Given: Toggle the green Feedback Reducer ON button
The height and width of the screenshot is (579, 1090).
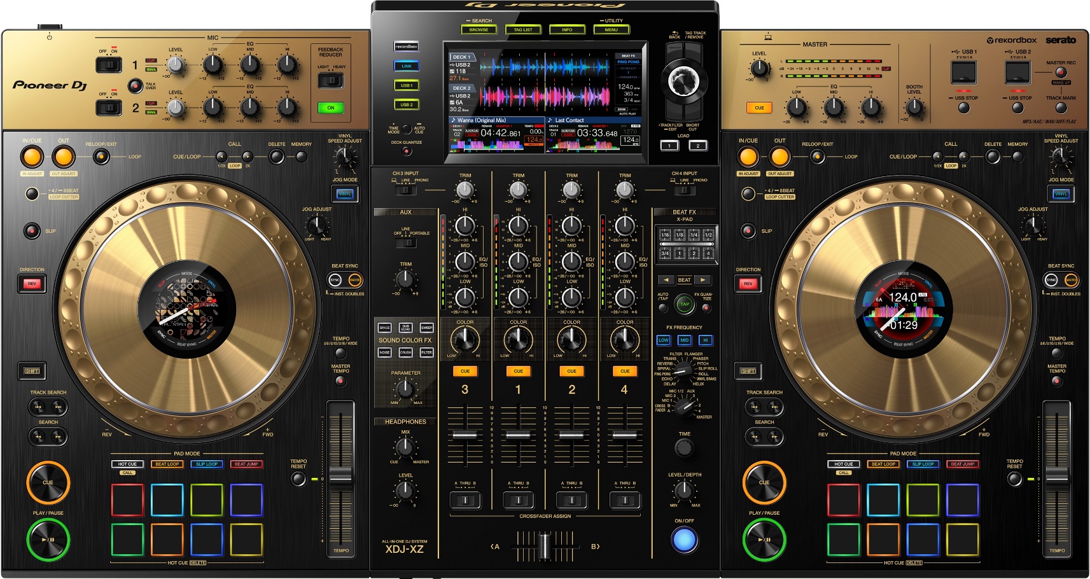Looking at the screenshot, I should click(330, 108).
